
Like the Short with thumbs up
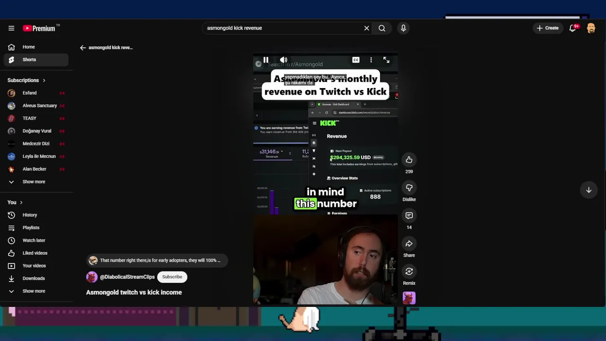click(x=409, y=160)
